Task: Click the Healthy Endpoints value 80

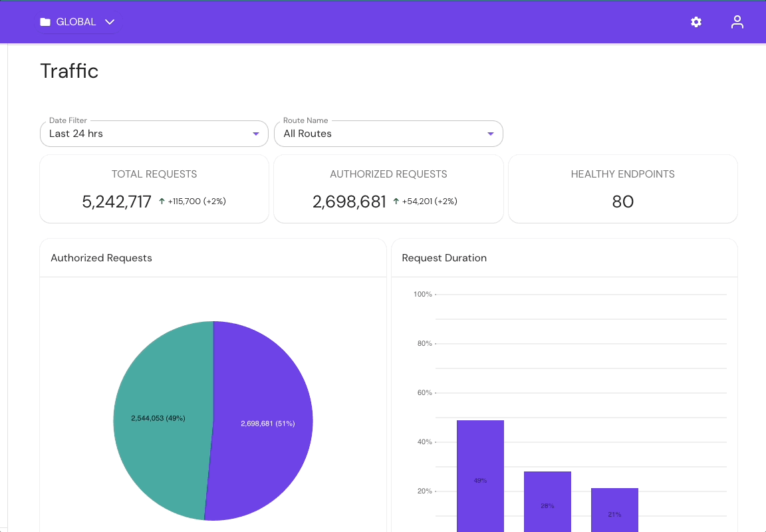Action: pyautogui.click(x=622, y=202)
